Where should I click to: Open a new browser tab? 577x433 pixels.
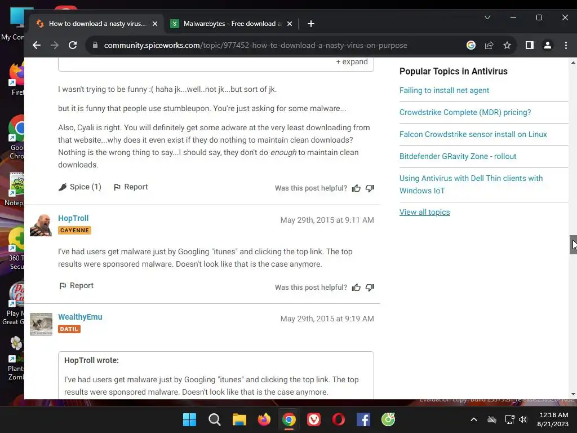(311, 24)
